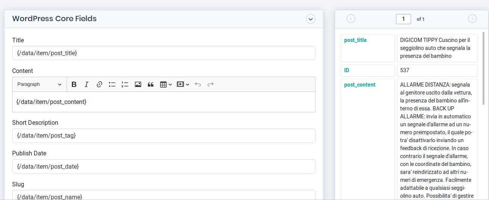Insert a link in Content editor

coord(99,84)
